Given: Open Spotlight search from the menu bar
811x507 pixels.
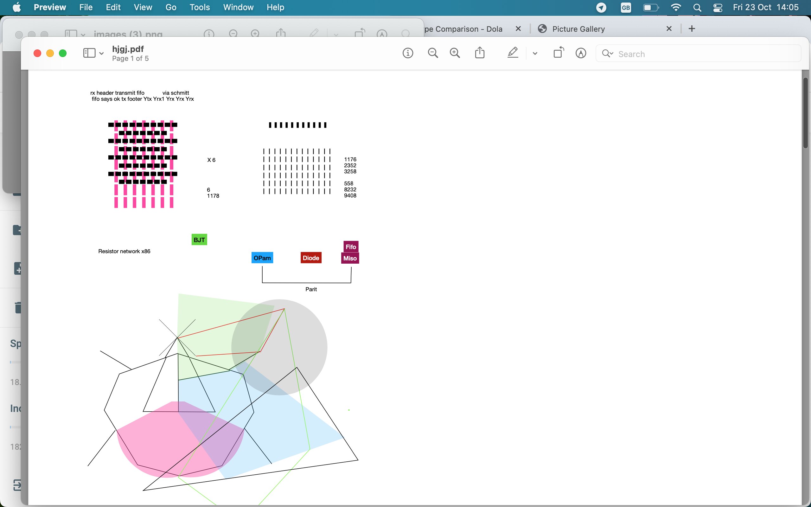Looking at the screenshot, I should click(x=697, y=8).
